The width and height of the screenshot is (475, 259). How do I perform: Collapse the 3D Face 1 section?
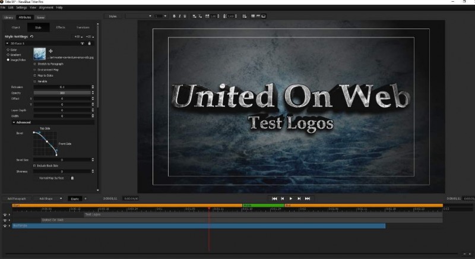tap(7, 43)
